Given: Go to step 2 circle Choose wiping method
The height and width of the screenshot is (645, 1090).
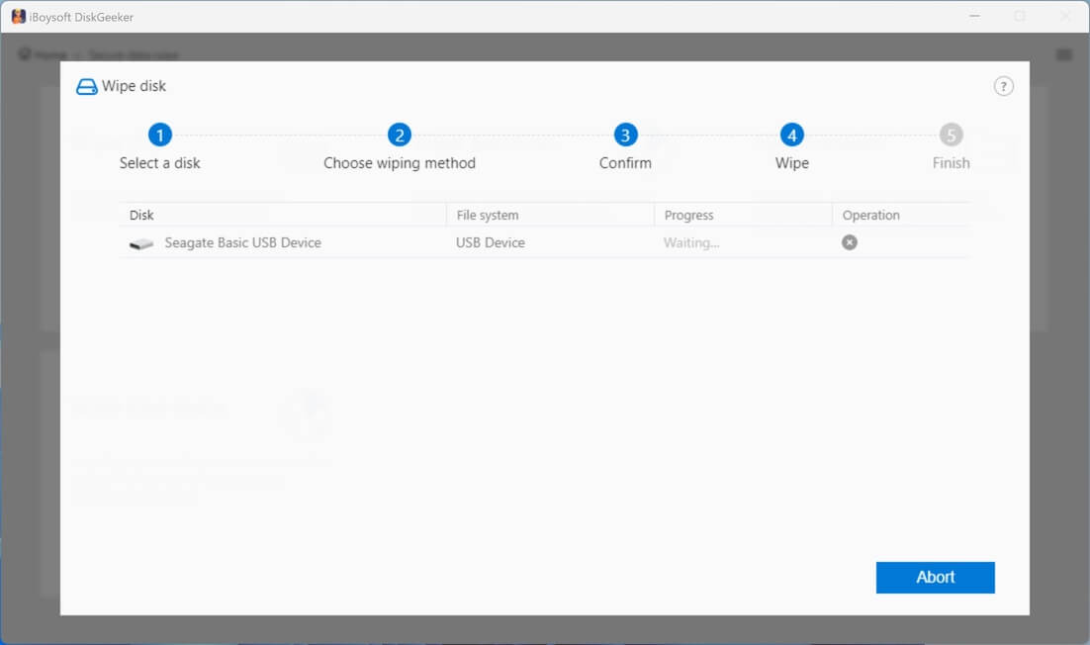Looking at the screenshot, I should [x=399, y=135].
